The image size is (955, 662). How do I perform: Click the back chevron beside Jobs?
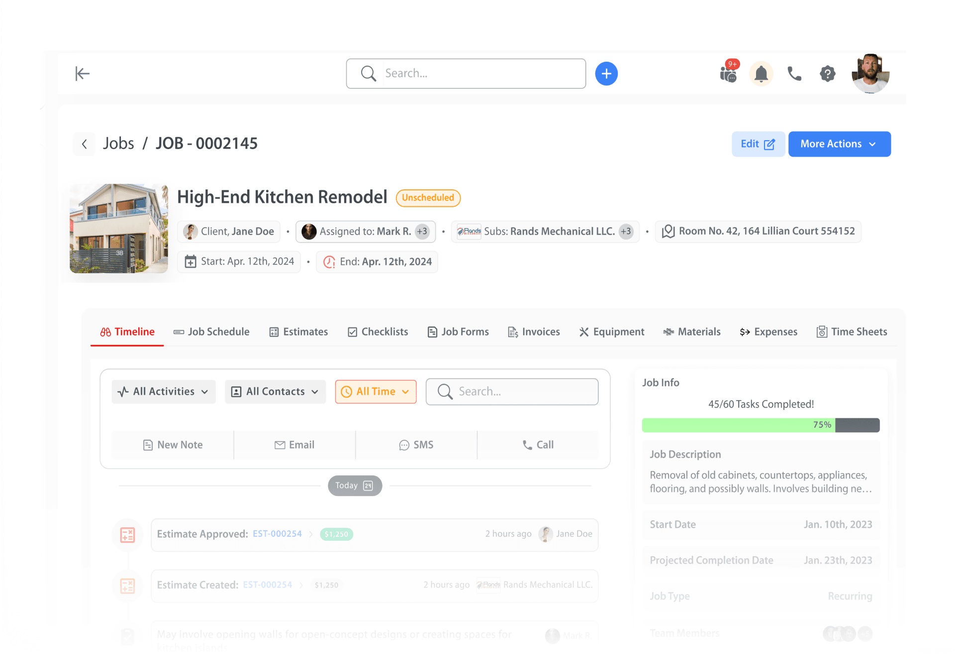click(x=85, y=144)
